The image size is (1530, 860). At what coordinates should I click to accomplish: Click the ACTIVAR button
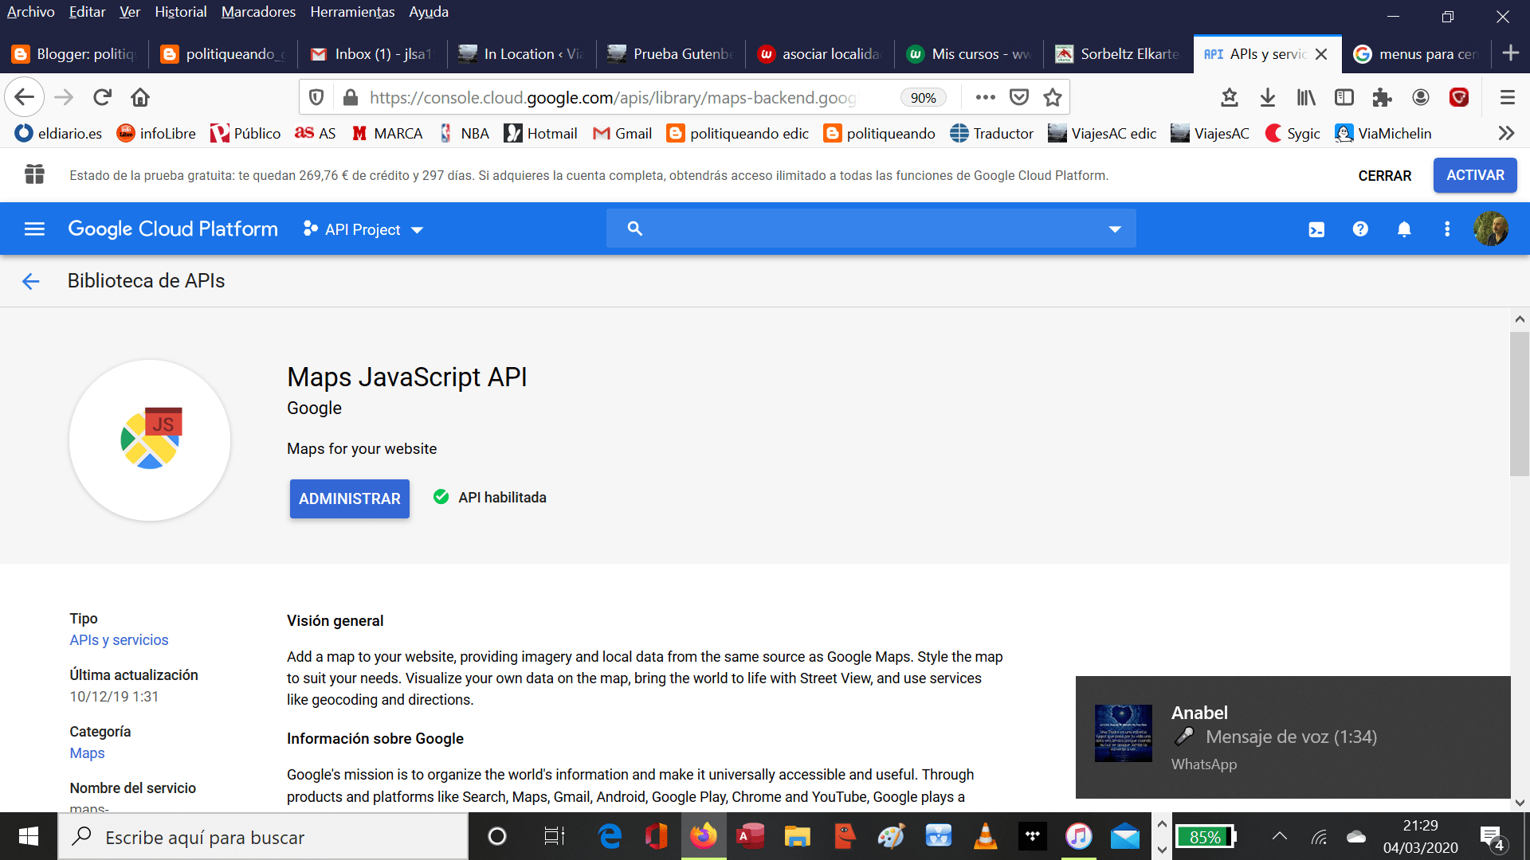1475,175
